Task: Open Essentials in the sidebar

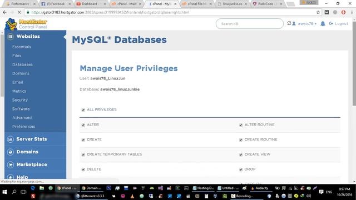Action: (22, 47)
